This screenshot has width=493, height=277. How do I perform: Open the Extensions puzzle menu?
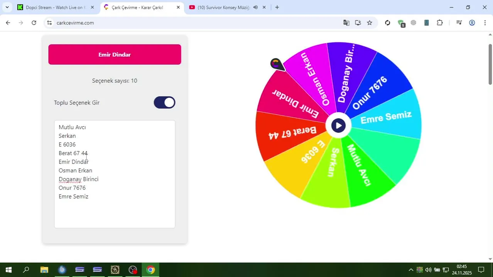[x=439, y=23]
